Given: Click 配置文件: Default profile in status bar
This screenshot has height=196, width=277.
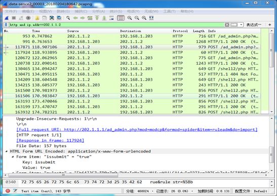Looking at the screenshot, I should [251, 191].
